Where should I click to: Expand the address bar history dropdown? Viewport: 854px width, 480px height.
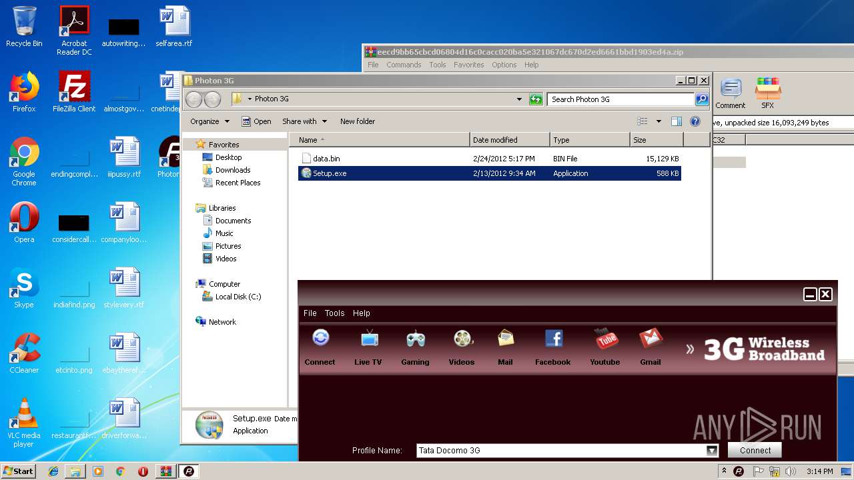point(519,99)
